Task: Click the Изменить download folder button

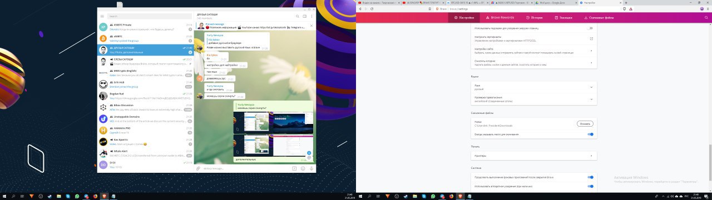Action: [585, 124]
